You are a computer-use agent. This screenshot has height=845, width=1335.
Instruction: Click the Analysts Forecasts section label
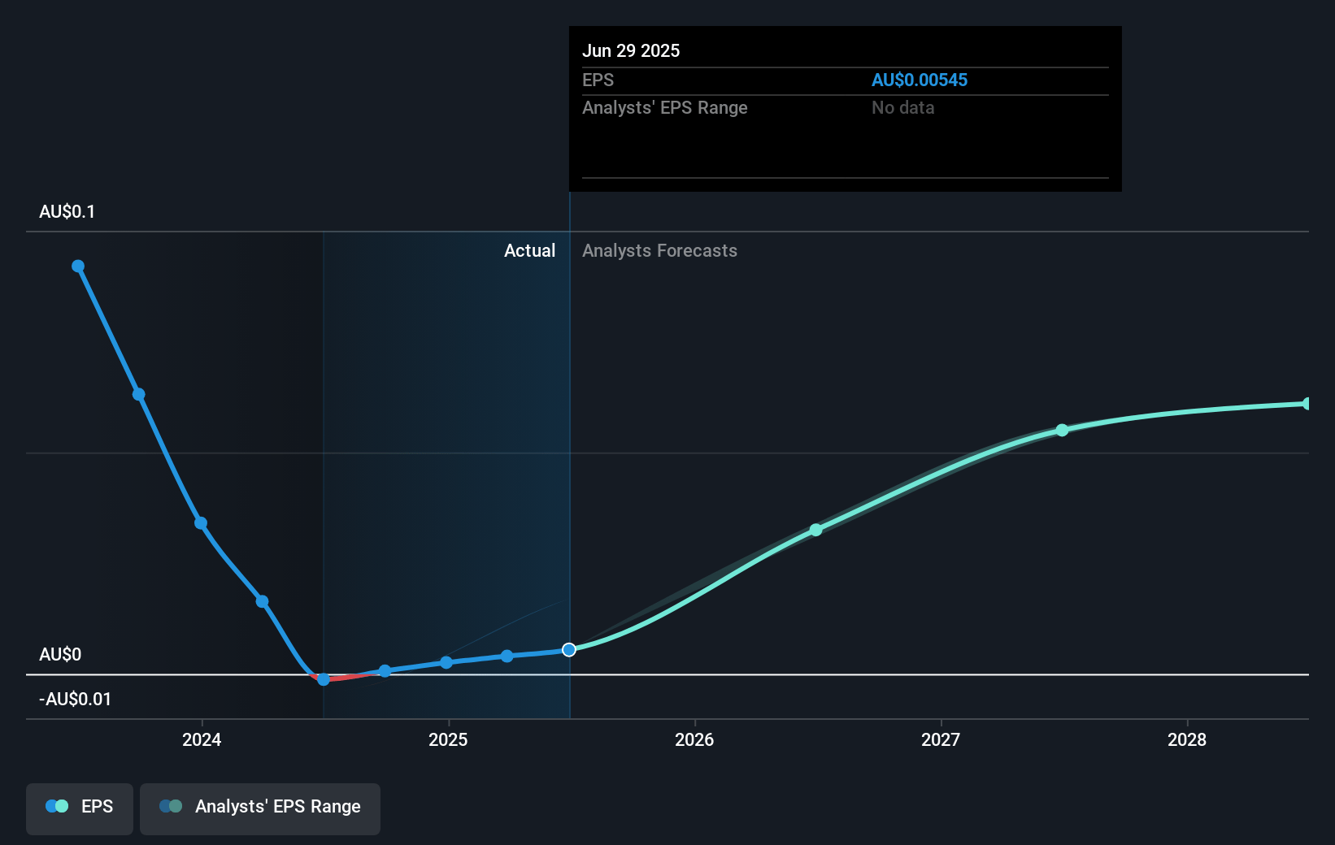pos(659,251)
